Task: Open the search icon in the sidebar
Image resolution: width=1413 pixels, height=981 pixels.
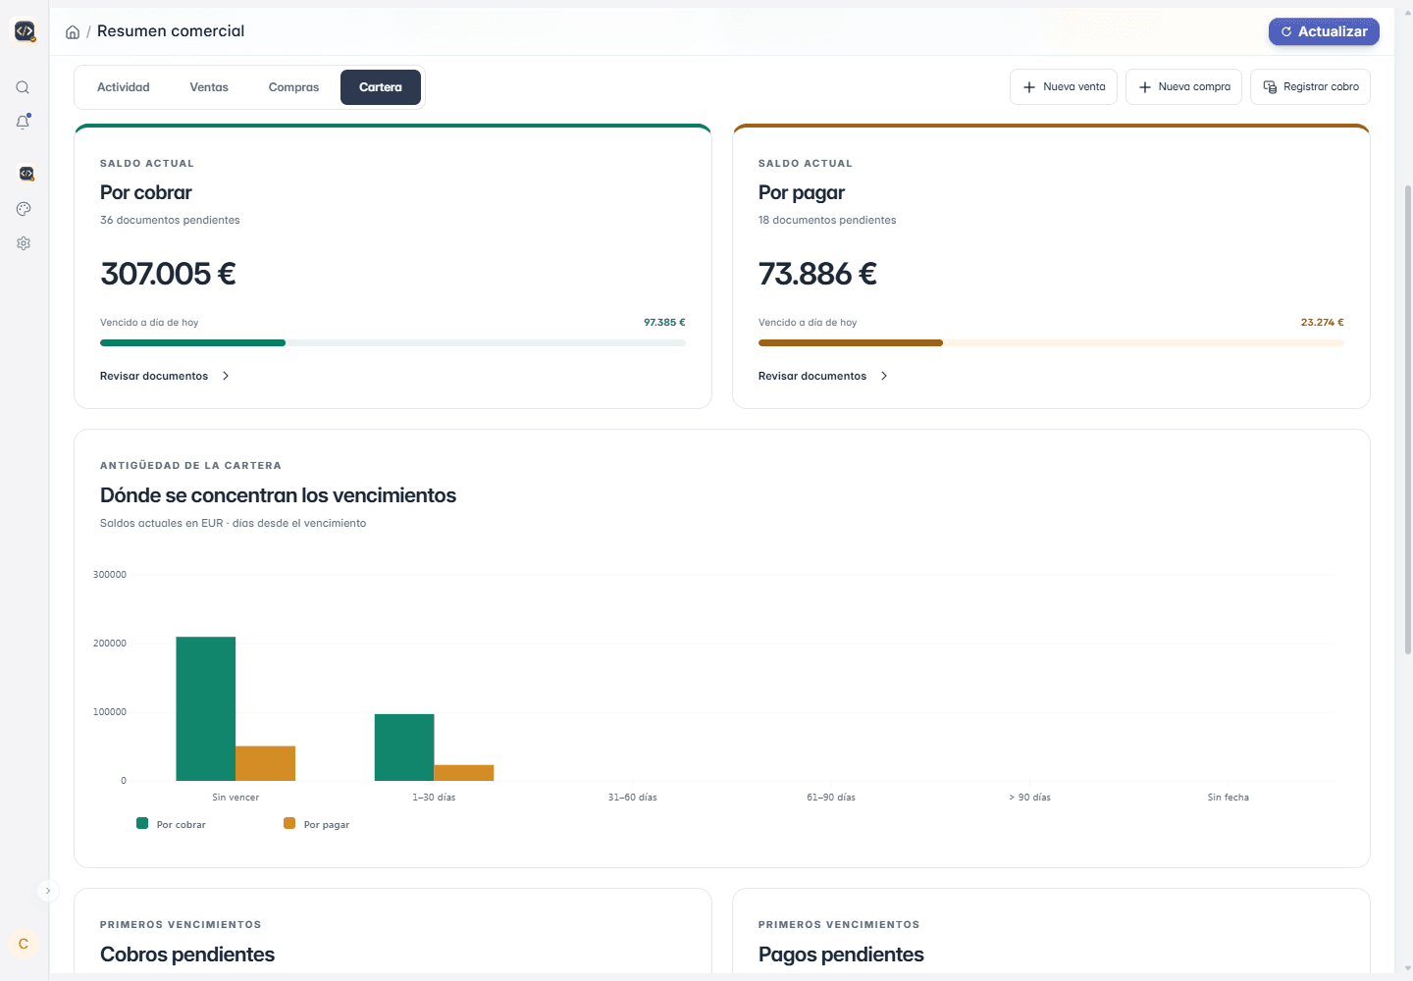Action: click(x=23, y=87)
